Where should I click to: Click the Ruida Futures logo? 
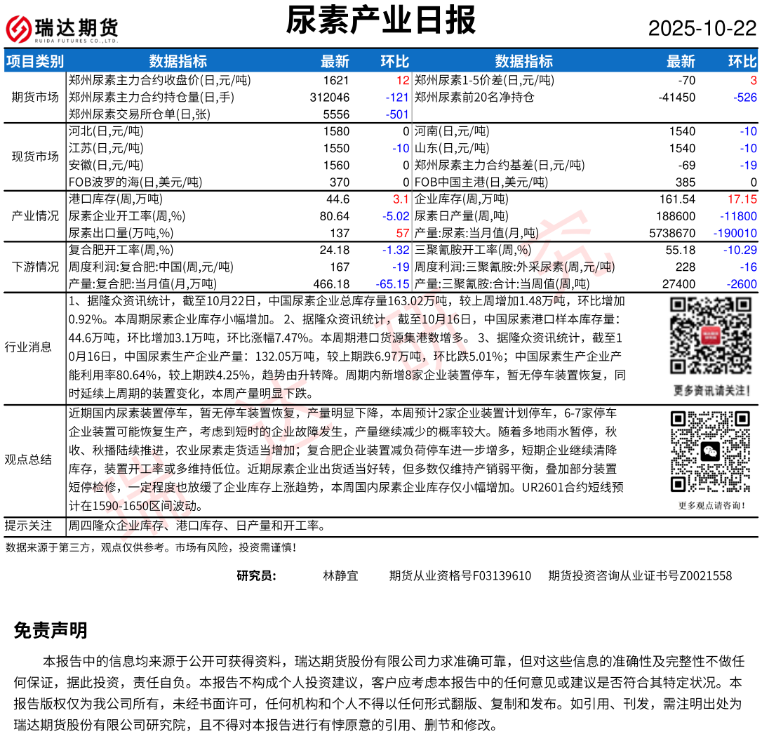[62, 28]
